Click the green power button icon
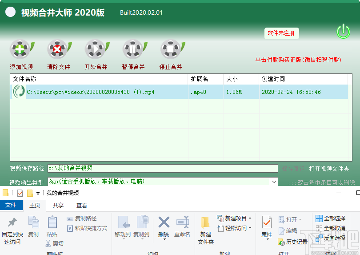Image resolution: width=360 pixels, height=255 pixels. tap(343, 32)
